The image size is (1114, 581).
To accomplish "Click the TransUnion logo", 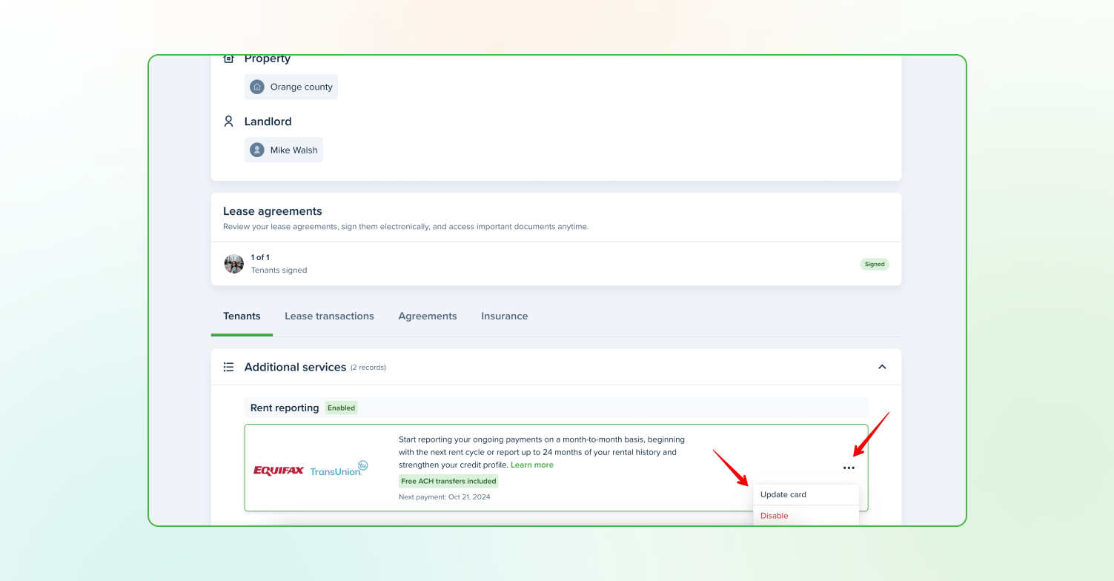I will pyautogui.click(x=338, y=469).
